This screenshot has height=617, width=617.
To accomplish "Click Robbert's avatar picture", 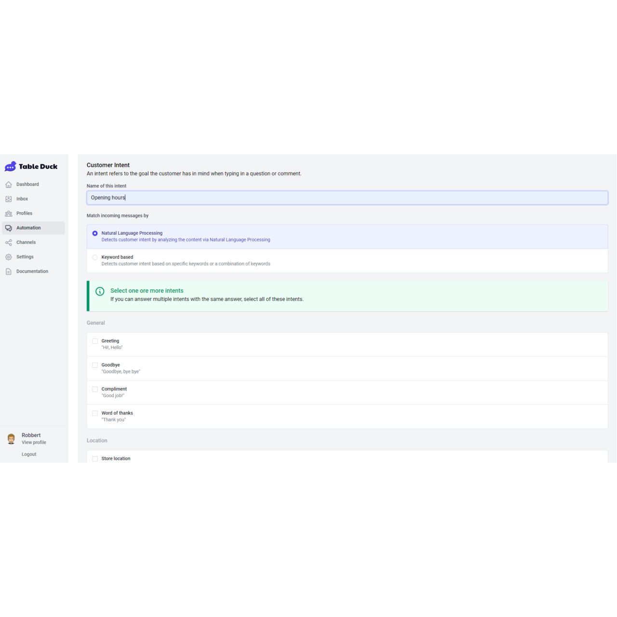I will (x=11, y=439).
